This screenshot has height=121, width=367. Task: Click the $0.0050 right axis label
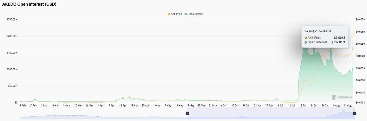click(360, 44)
